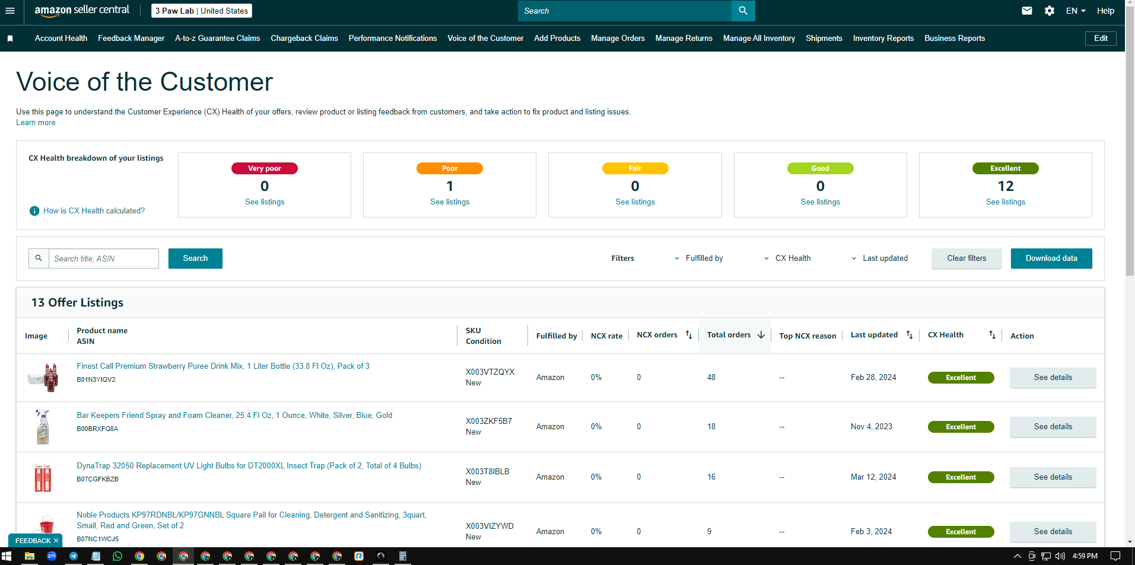Click the bookmark icon in favorites bar

pyautogui.click(x=10, y=39)
